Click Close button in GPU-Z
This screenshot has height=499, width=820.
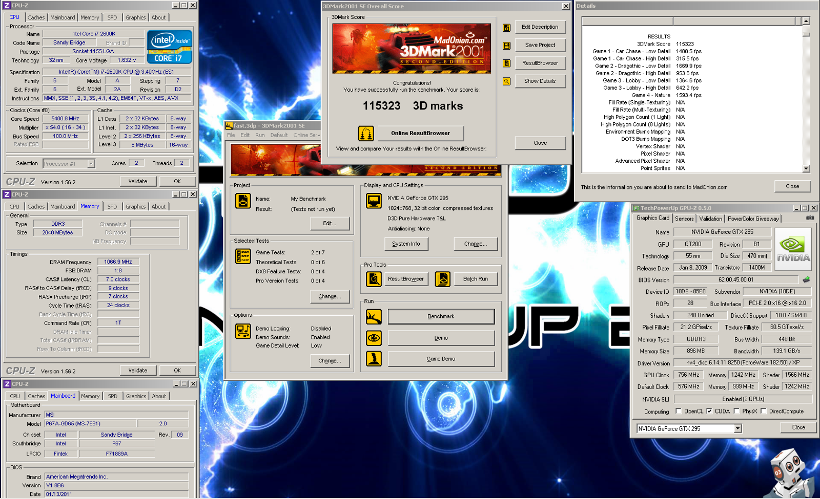pyautogui.click(x=798, y=427)
